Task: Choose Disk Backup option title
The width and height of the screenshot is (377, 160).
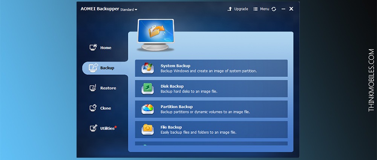Action: pyautogui.click(x=172, y=86)
